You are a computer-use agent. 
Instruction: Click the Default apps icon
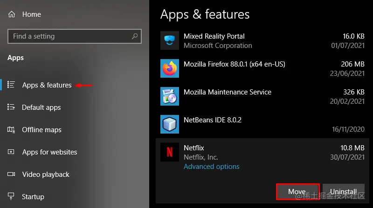[x=11, y=107]
